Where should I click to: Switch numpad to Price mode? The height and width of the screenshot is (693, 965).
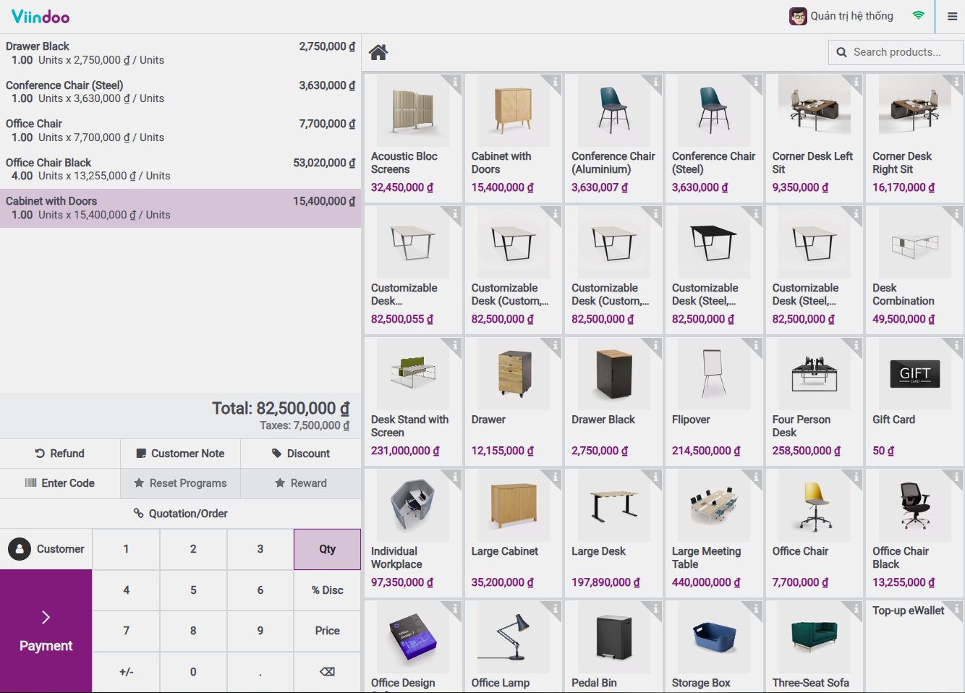(x=326, y=631)
